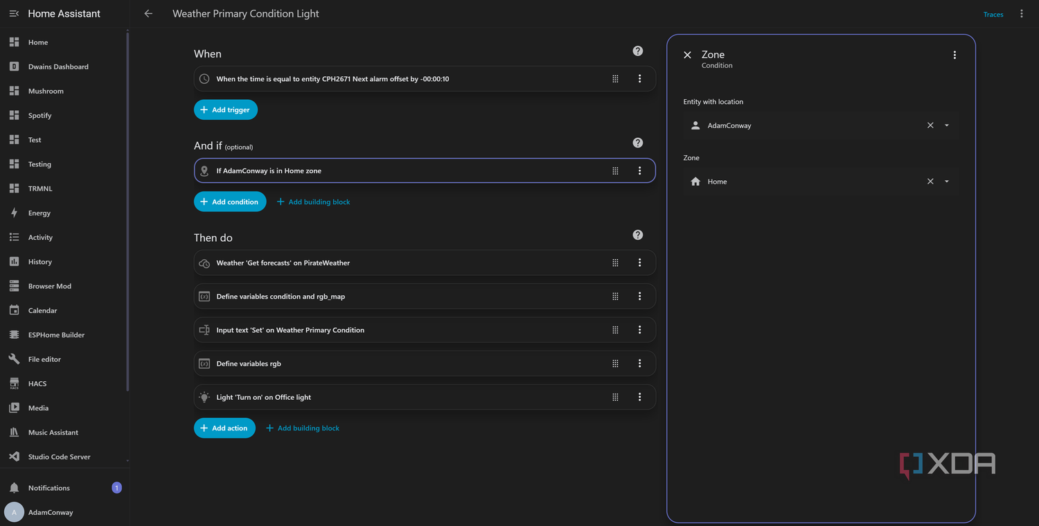This screenshot has height=526, width=1039.
Task: Select the If AdamConway is in Home zone condition
Action: [x=425, y=171]
